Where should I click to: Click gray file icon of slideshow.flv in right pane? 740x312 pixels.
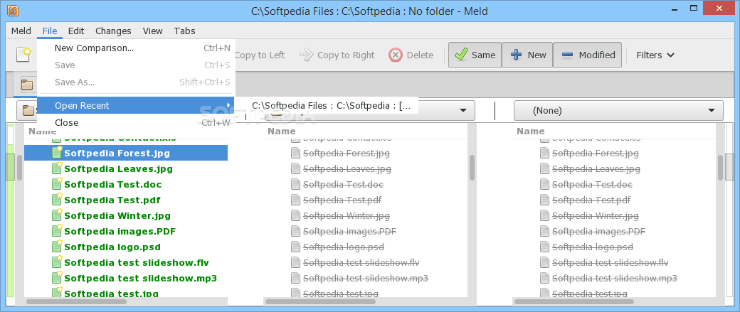pyautogui.click(x=544, y=262)
